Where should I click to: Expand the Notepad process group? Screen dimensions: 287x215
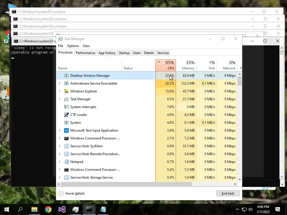tap(59, 162)
